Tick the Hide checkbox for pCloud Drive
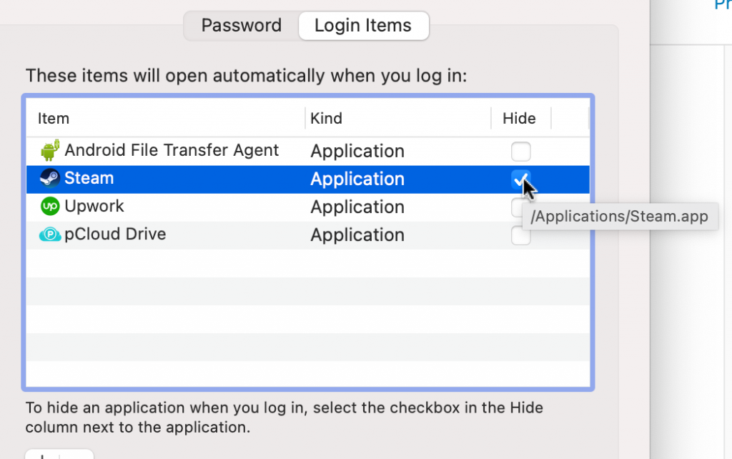Viewport: 732px width, 459px height. (x=520, y=235)
